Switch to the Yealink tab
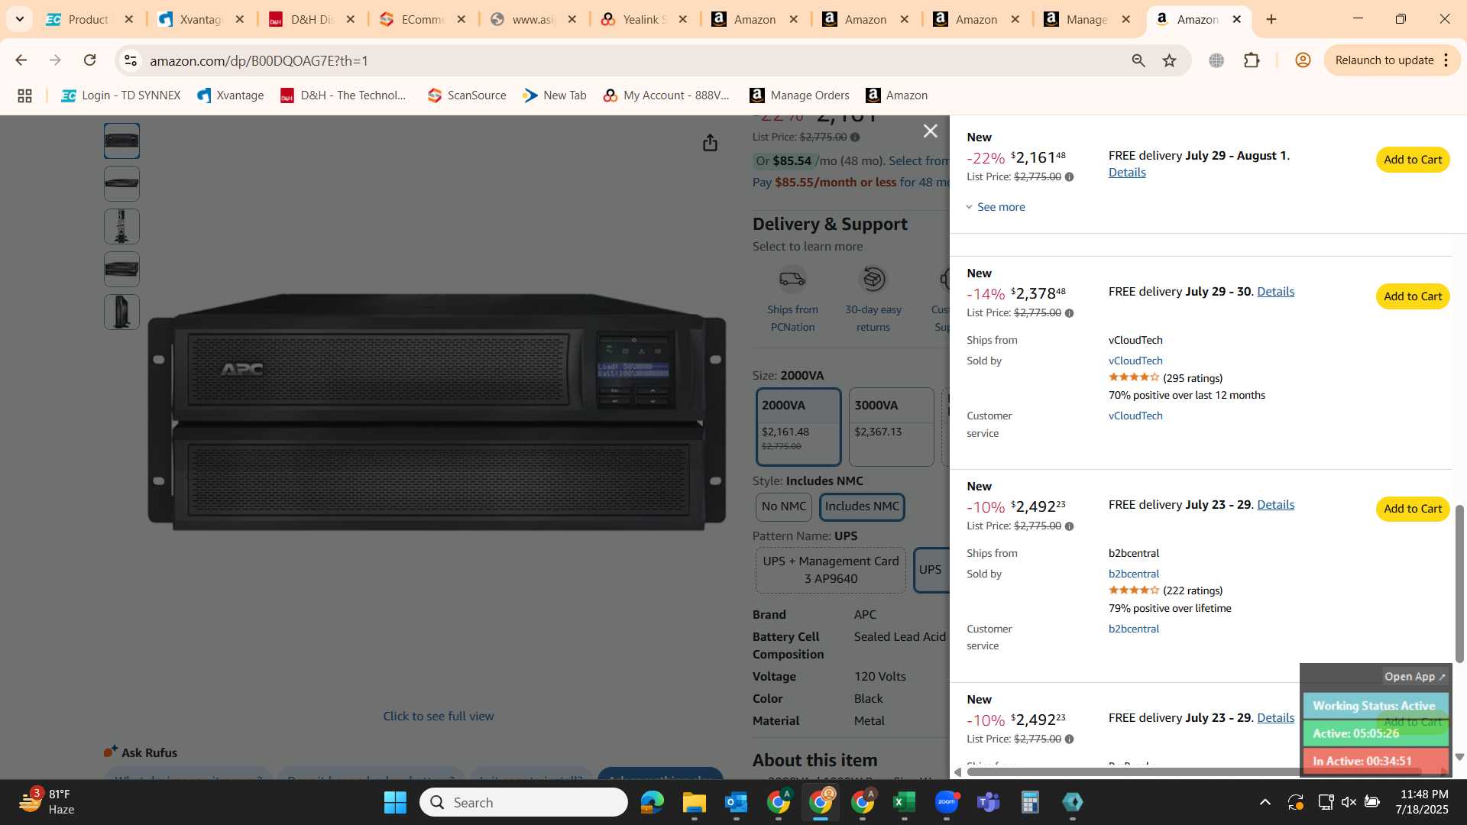This screenshot has height=825, width=1467. (643, 19)
